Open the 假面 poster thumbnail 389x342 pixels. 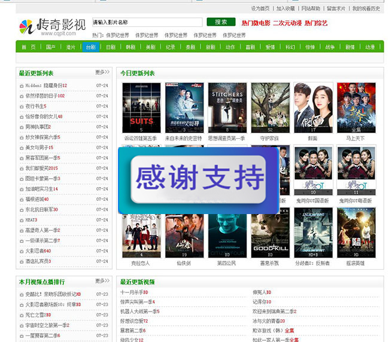coord(313,108)
